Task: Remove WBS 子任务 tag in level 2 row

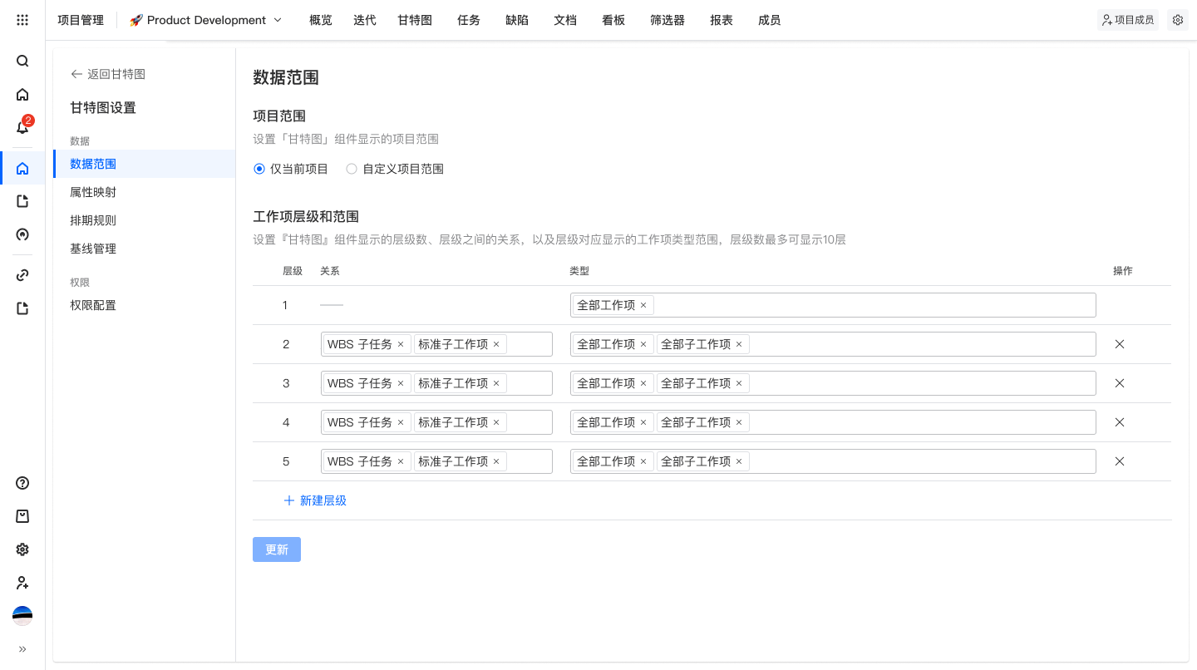Action: point(401,344)
